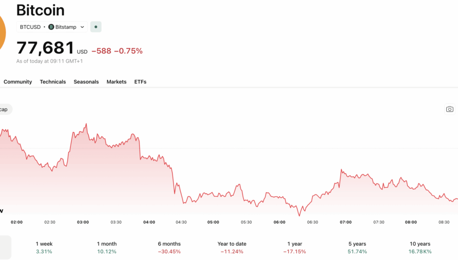Switch to the Technicals tab

53,82
